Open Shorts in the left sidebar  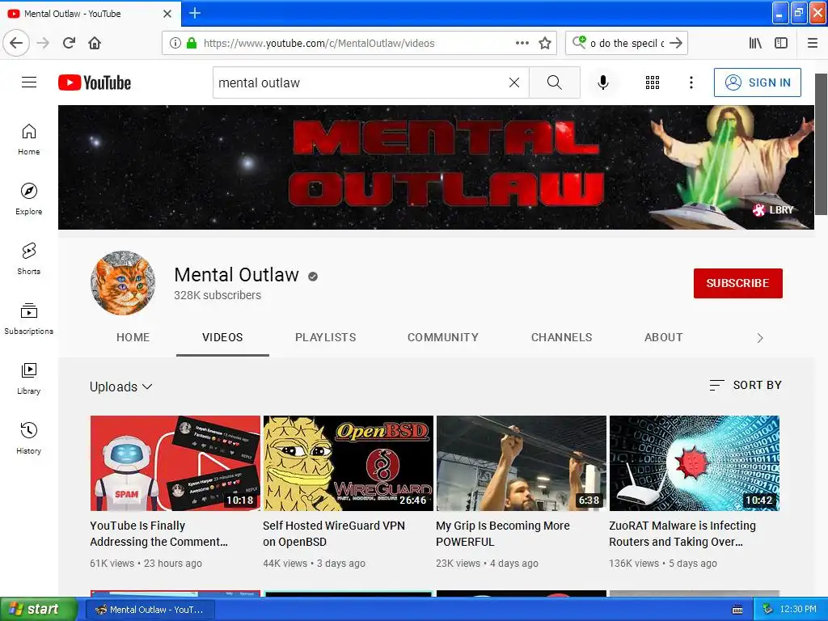(x=29, y=259)
